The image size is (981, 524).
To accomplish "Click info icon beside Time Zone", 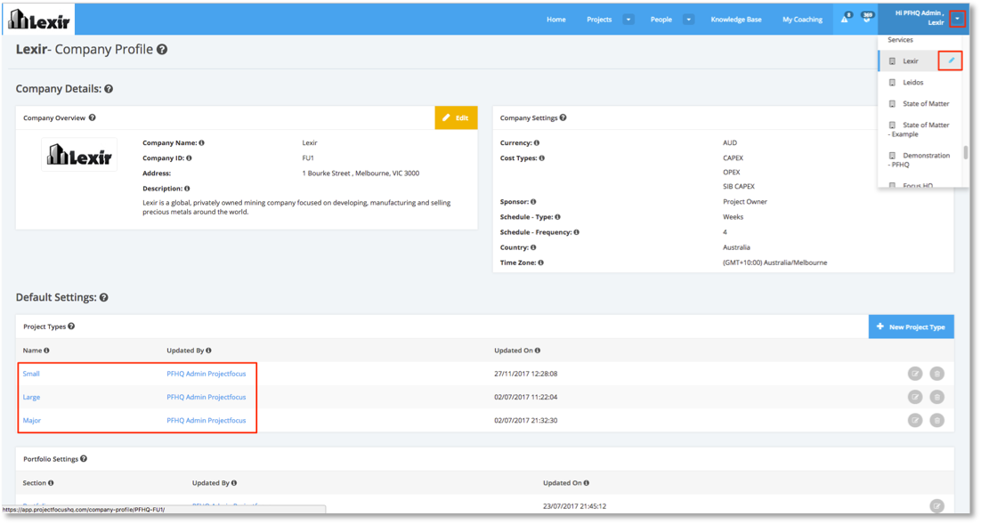I will [540, 262].
